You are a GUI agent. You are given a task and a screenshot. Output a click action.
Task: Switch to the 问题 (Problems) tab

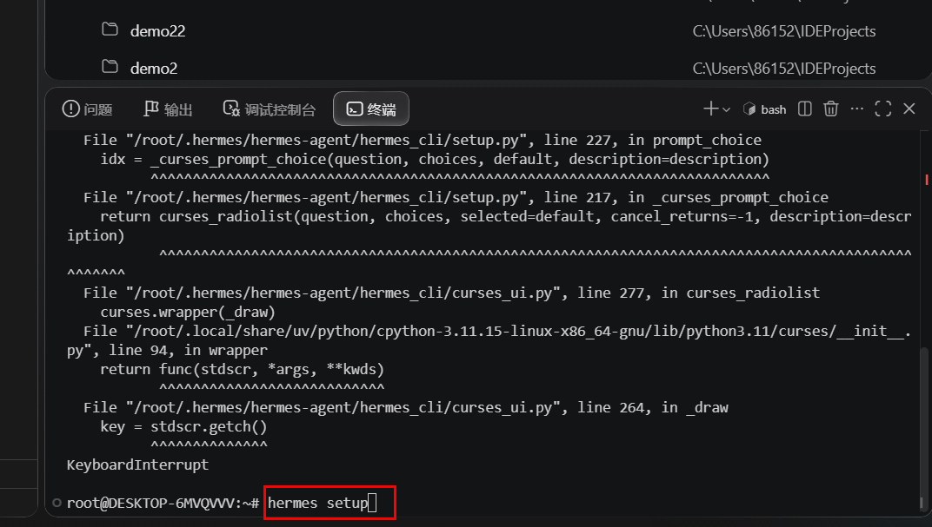tap(87, 109)
